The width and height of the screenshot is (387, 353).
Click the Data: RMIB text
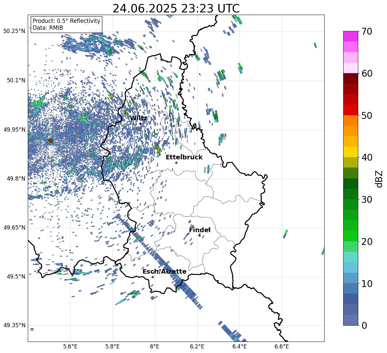(48, 28)
